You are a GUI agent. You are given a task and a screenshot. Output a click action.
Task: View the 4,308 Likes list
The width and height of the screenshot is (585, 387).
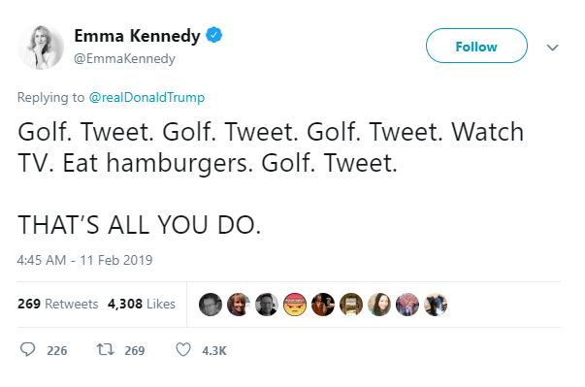[x=142, y=304]
